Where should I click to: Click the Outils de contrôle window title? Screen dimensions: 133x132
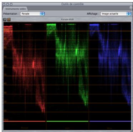coord(72,4)
